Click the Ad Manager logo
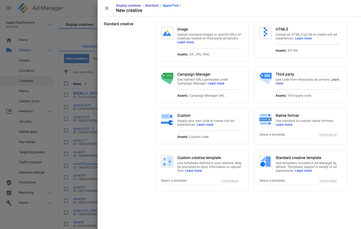The width and height of the screenshot is (361, 229). click(x=23, y=8)
